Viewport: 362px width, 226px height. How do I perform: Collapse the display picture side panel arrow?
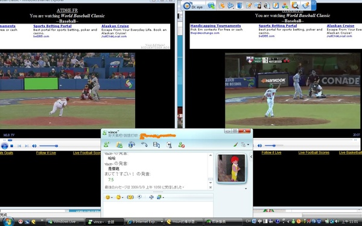point(251,157)
